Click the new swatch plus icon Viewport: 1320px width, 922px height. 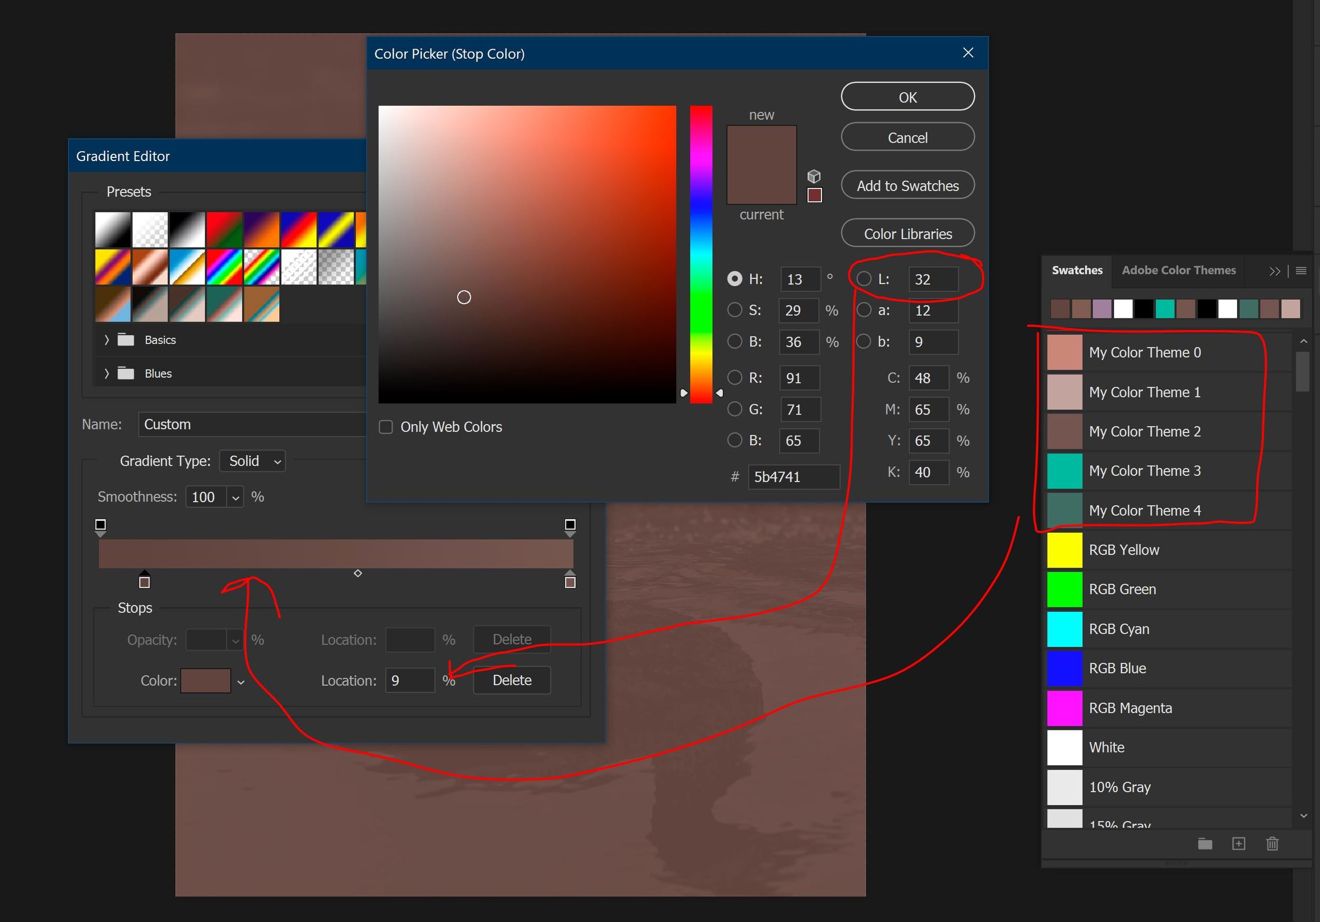1239,844
